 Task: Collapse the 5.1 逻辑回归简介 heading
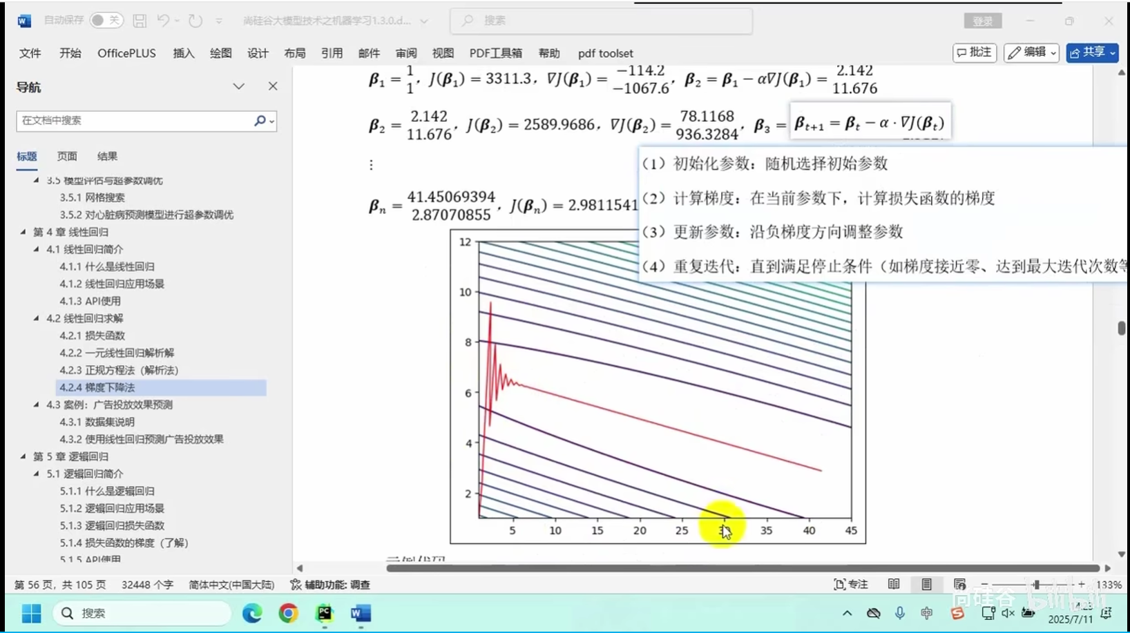(x=36, y=474)
